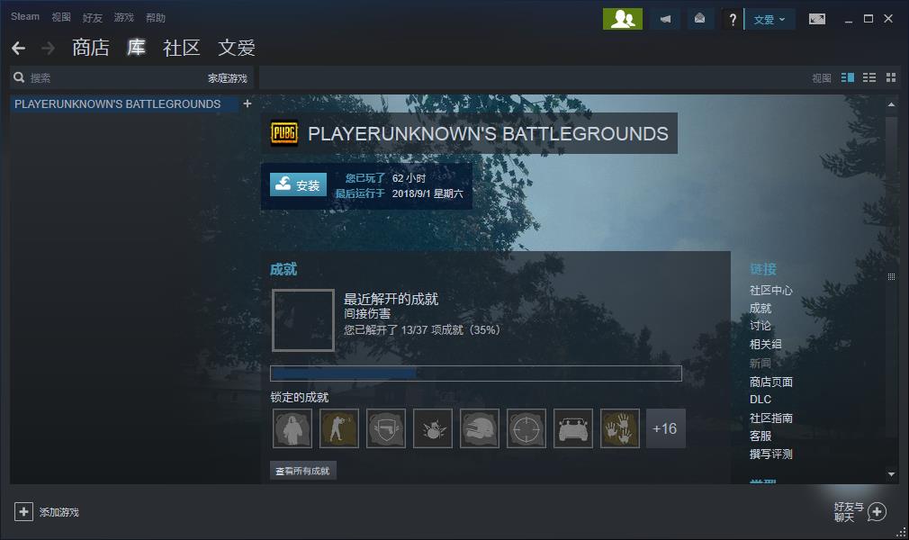Open the help question mark icon

tap(733, 19)
